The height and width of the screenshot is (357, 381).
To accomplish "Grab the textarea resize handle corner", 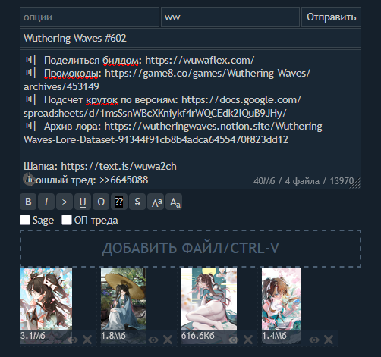I will (x=356, y=184).
